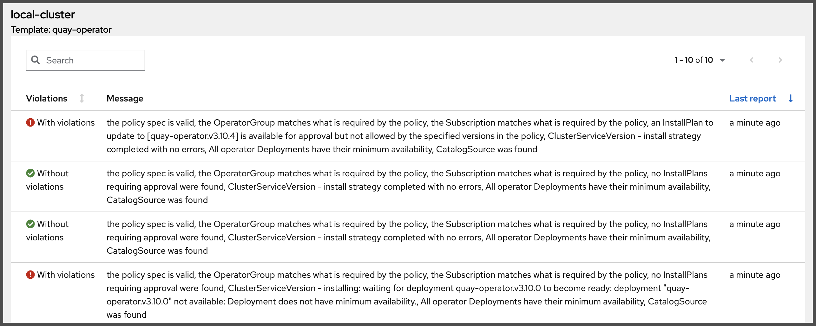Click the local-cluster page title

[43, 15]
